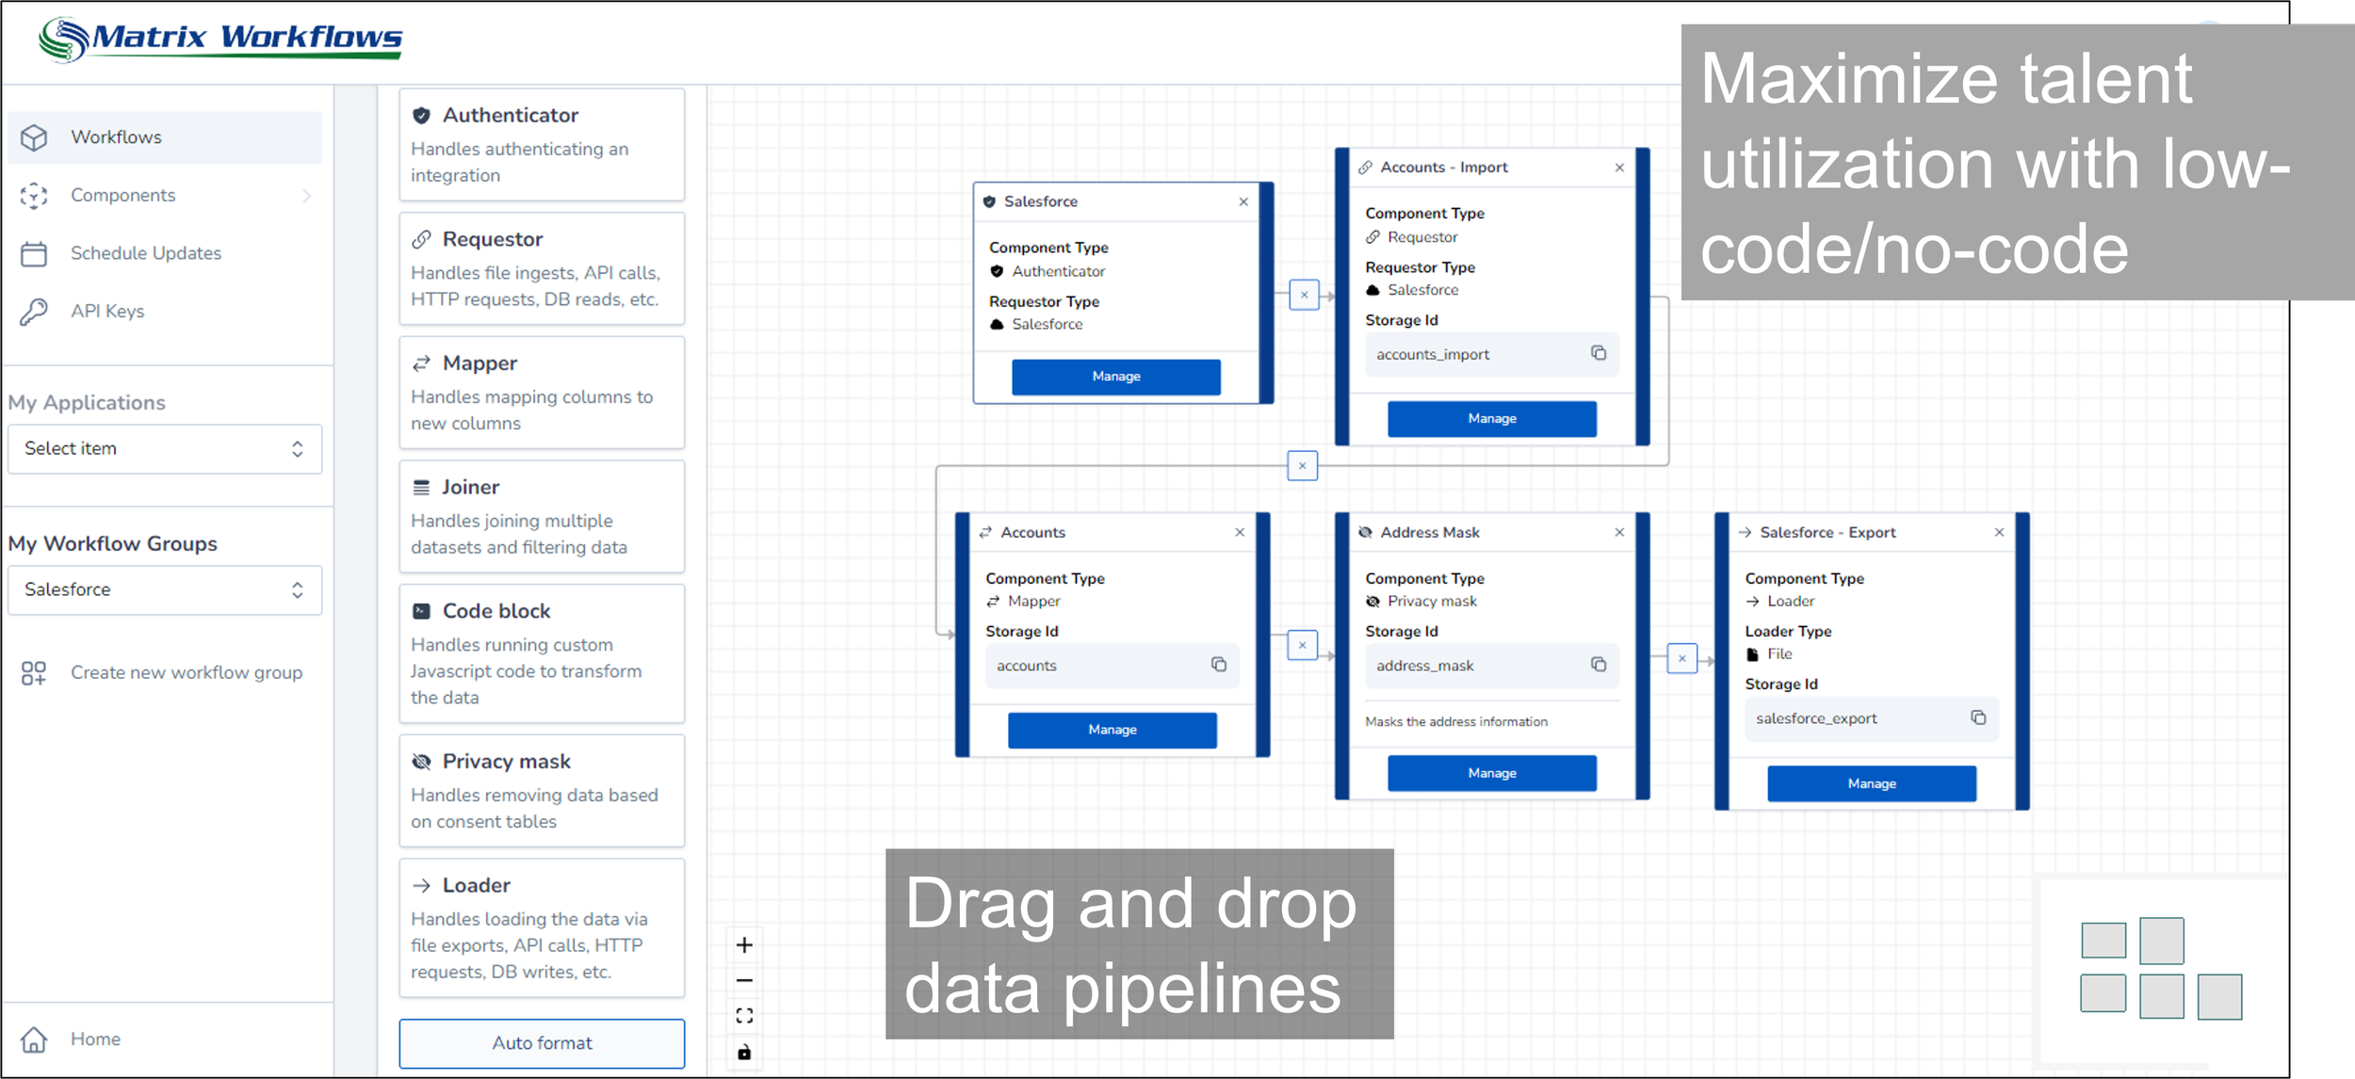The image size is (2355, 1079).
Task: Open the My Applications select dropdown
Action: point(165,449)
